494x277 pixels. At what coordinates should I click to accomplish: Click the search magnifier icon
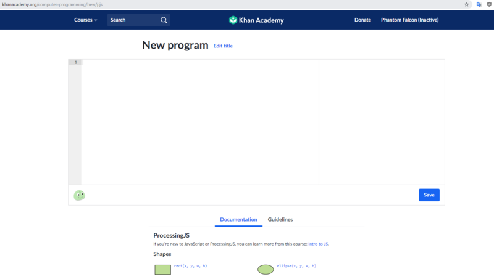click(164, 20)
